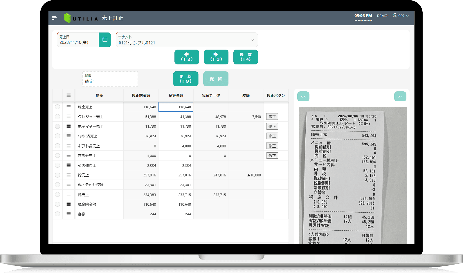Expand the user account chevron menu
The width and height of the screenshot is (463, 273).
pos(408,16)
